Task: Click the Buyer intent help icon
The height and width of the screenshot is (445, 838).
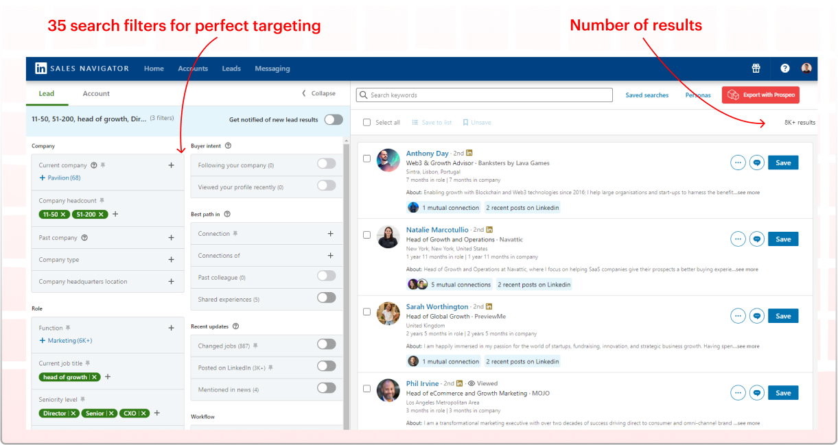Action: (229, 146)
